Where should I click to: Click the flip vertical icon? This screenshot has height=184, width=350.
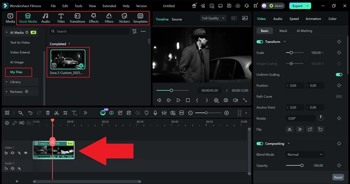pos(300,129)
